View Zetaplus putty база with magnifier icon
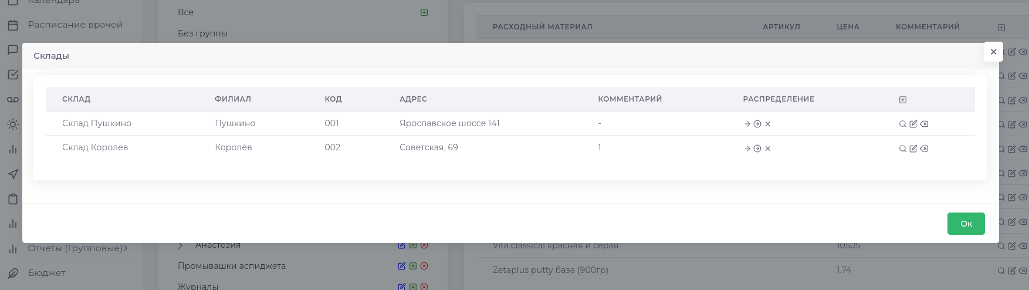Screen dimensions: 1029x290 1001,271
